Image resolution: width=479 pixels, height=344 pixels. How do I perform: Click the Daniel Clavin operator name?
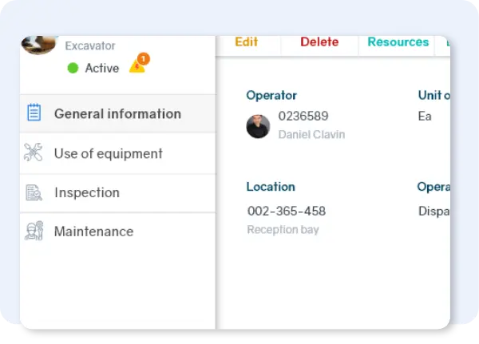[311, 135]
